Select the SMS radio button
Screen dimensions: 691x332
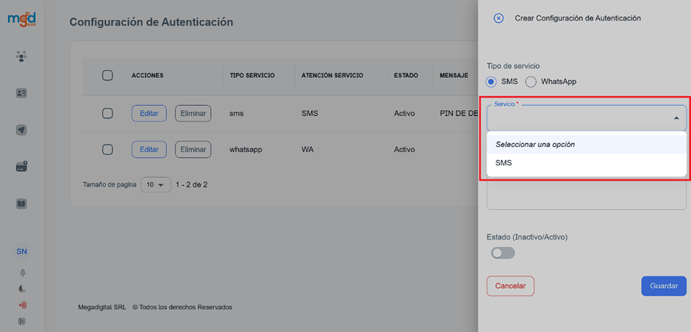(x=492, y=82)
